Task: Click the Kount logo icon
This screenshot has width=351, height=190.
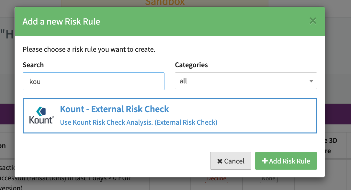Action: (42, 116)
